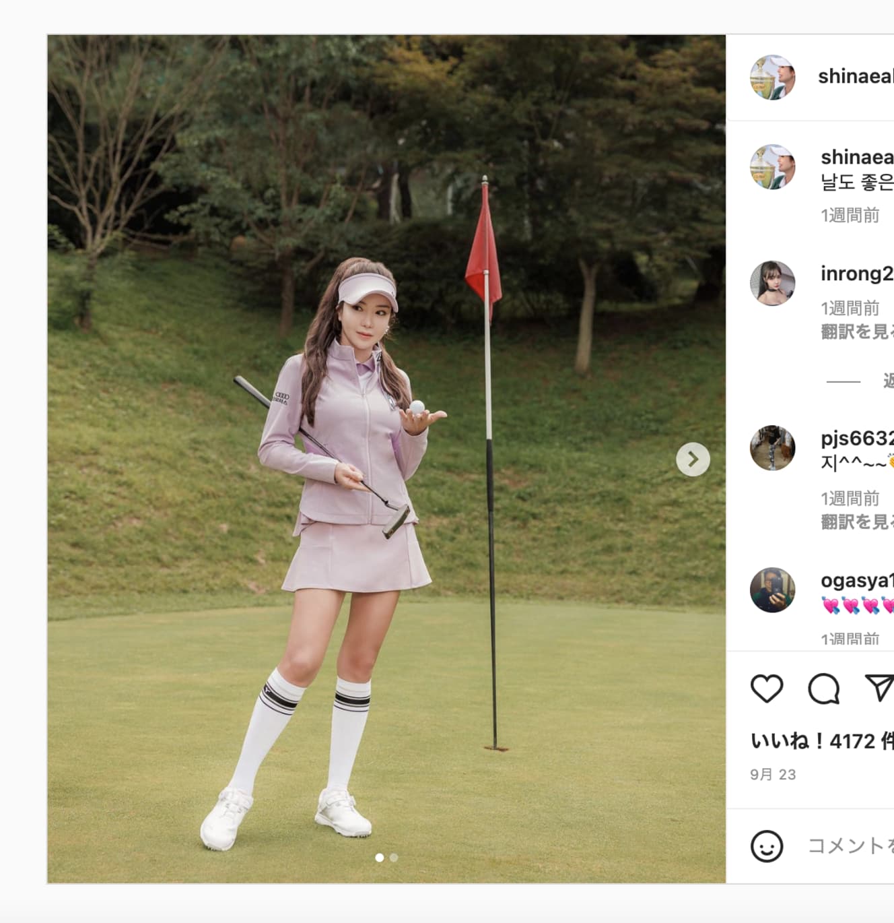Show translation for inrong2 comment
Viewport: 894px width, 923px height.
pos(857,331)
